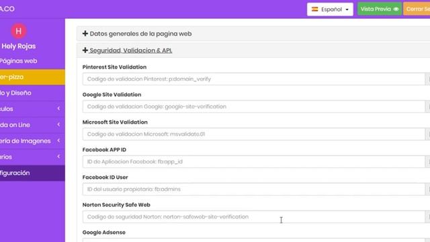Click plus icon beside Datos generales
This screenshot has height=242, width=430.
pos(85,34)
